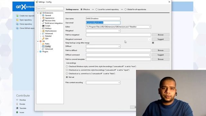206x116 pixels.
Task: Click Open repository folder icon in main window
Action: (17, 20)
